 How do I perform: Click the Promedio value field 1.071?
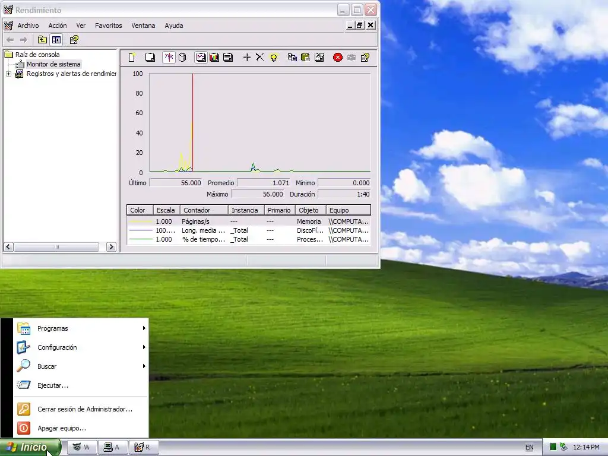tap(264, 183)
